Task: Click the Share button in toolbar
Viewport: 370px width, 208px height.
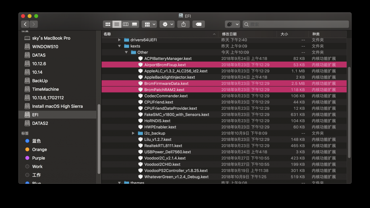Action: click(184, 24)
